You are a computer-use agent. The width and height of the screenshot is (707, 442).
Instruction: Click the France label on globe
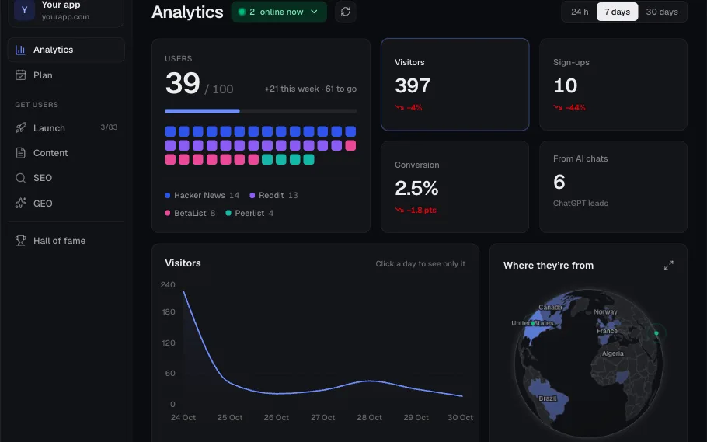pyautogui.click(x=607, y=331)
